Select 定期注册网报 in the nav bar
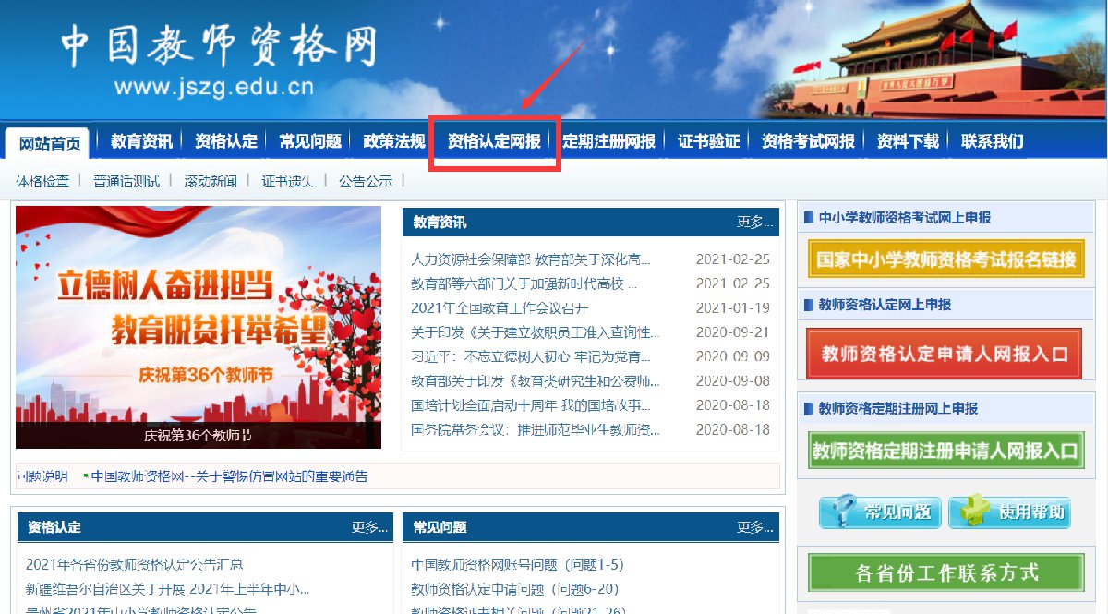This screenshot has height=614, width=1108. [x=608, y=141]
